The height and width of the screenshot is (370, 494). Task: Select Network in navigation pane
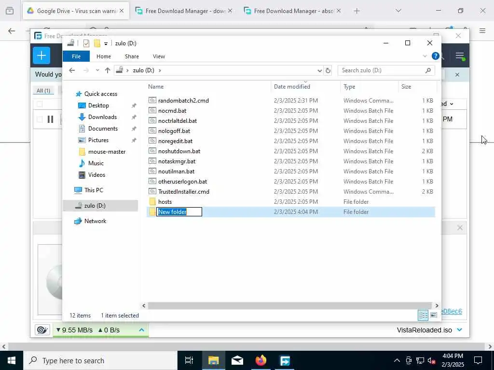(95, 221)
